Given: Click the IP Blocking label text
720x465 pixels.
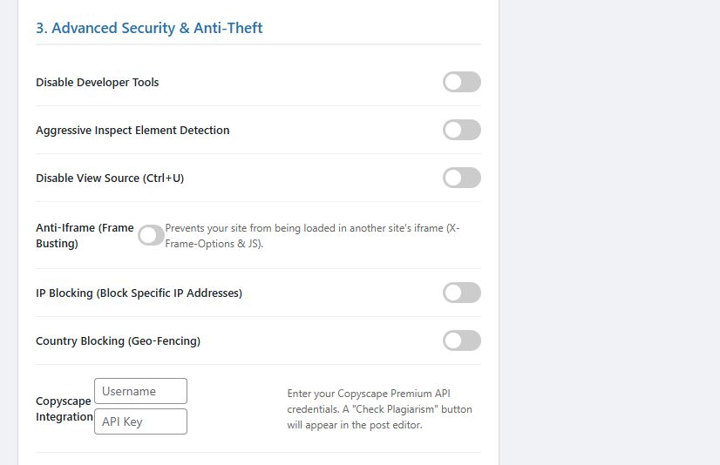Looking at the screenshot, I should pos(139,293).
